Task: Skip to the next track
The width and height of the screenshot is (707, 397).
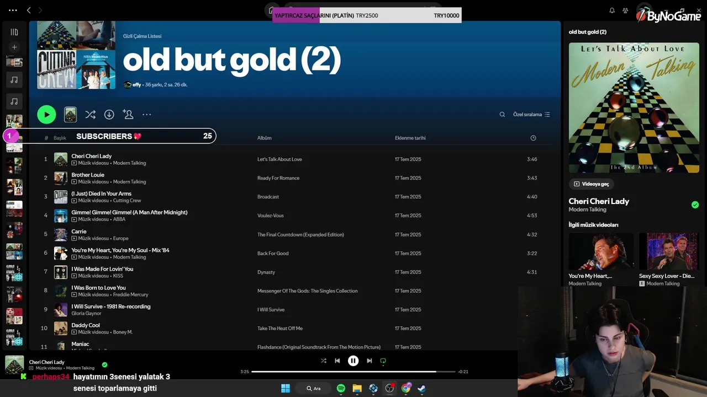Action: 369,361
